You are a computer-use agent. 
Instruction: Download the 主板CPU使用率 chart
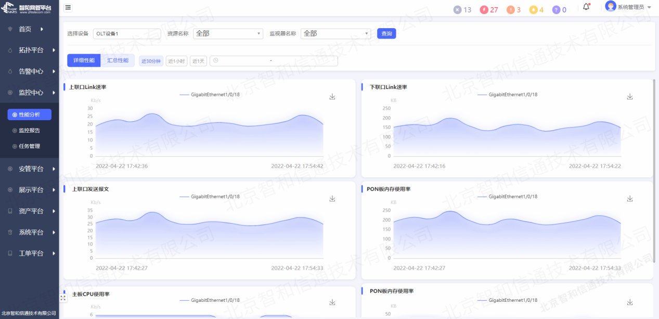point(332,302)
